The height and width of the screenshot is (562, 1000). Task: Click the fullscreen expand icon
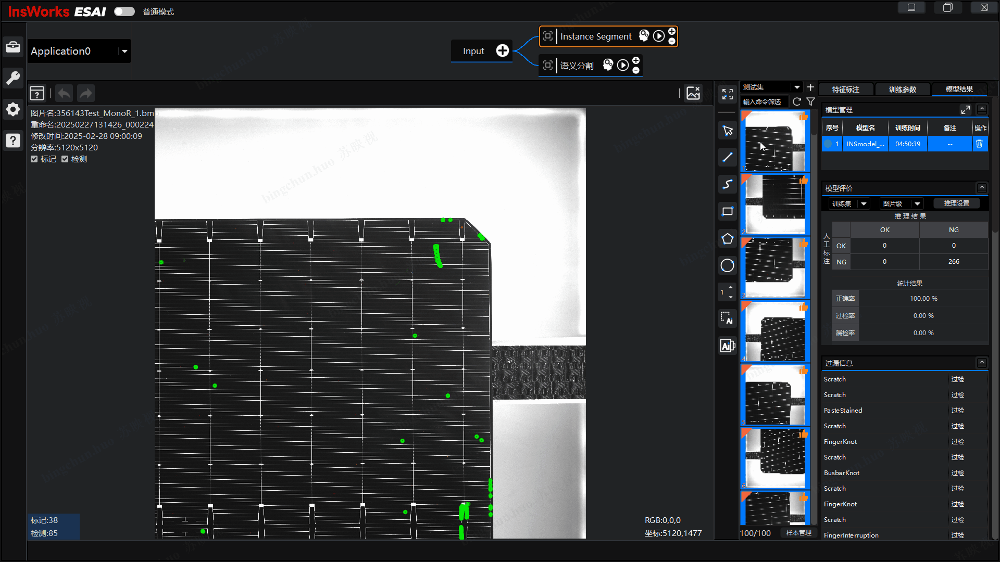[x=727, y=94]
